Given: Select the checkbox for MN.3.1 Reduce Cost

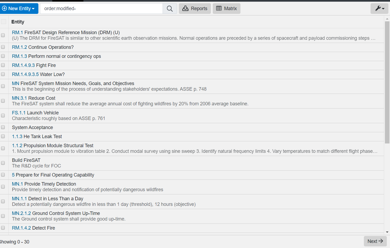Looking at the screenshot, I should [3, 101].
